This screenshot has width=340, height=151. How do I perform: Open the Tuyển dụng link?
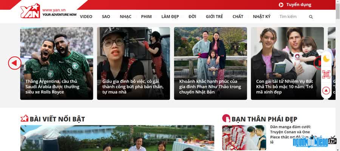point(298,5)
